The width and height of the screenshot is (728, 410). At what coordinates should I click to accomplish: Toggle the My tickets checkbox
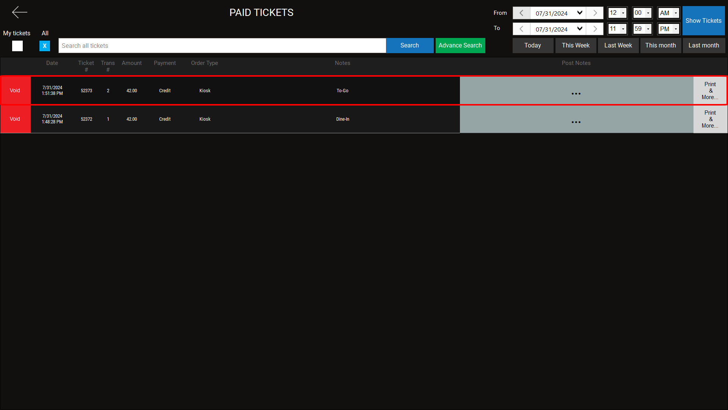click(17, 46)
